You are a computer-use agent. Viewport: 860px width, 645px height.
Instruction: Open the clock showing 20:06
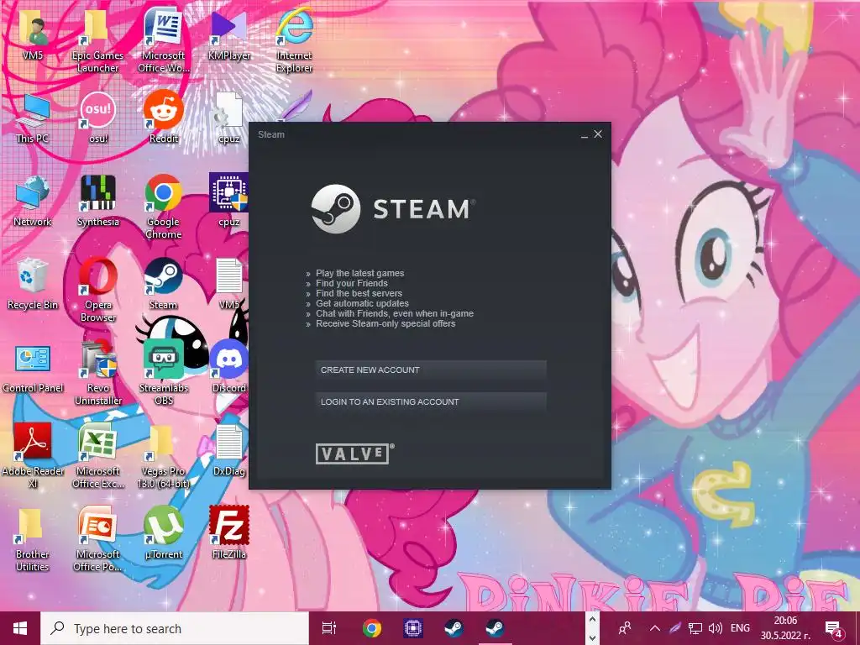(x=785, y=628)
